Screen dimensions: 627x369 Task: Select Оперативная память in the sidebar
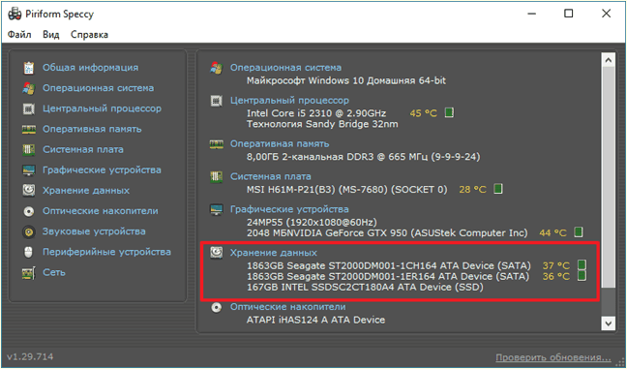[x=92, y=129]
